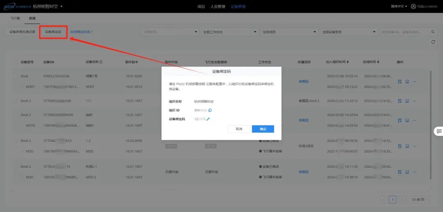Open the 杭州明智时空 organization dropdown
This screenshot has width=443, height=212.
point(48,6)
